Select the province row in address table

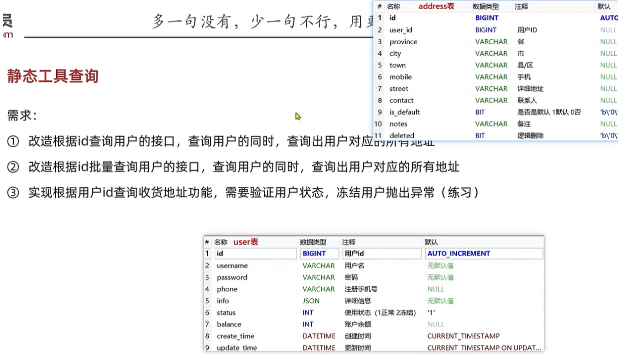click(x=403, y=42)
